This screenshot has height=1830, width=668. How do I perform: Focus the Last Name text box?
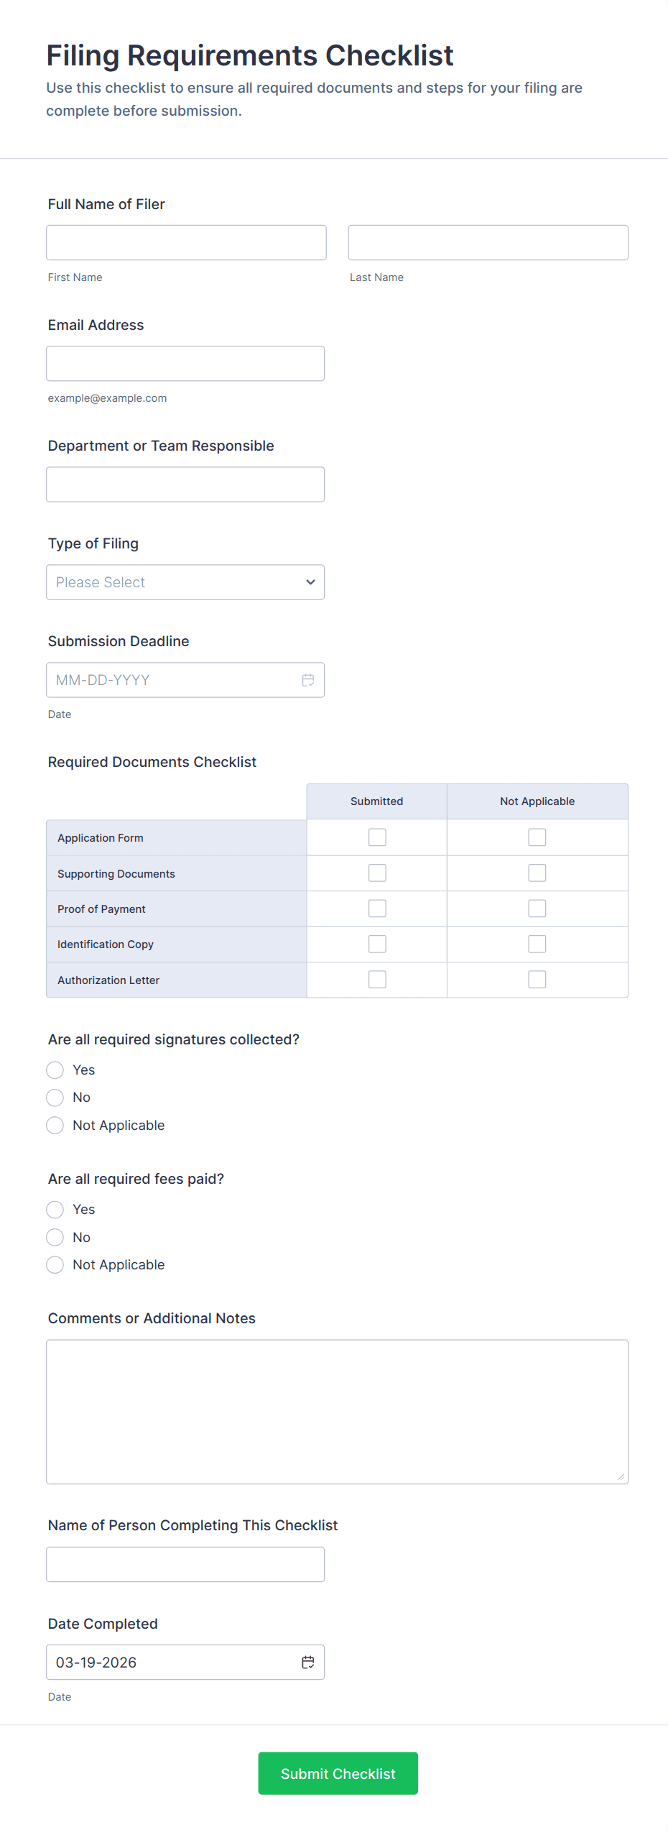pos(488,243)
